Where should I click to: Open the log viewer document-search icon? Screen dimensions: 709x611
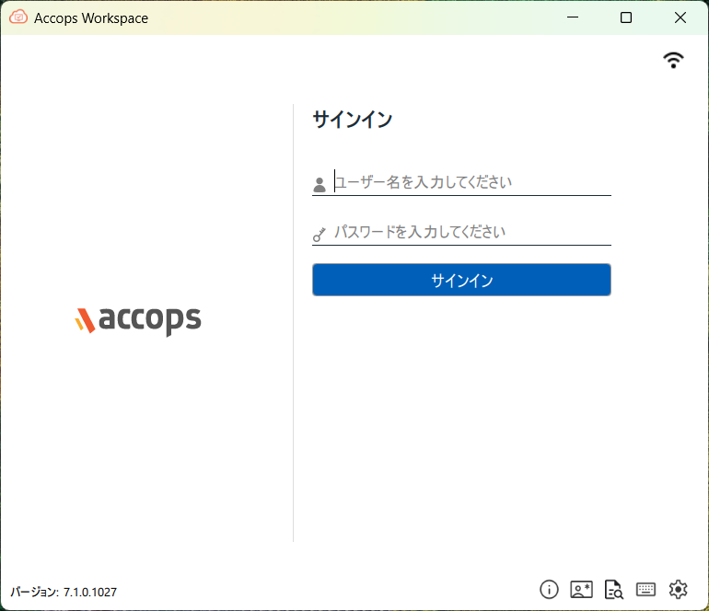click(613, 589)
